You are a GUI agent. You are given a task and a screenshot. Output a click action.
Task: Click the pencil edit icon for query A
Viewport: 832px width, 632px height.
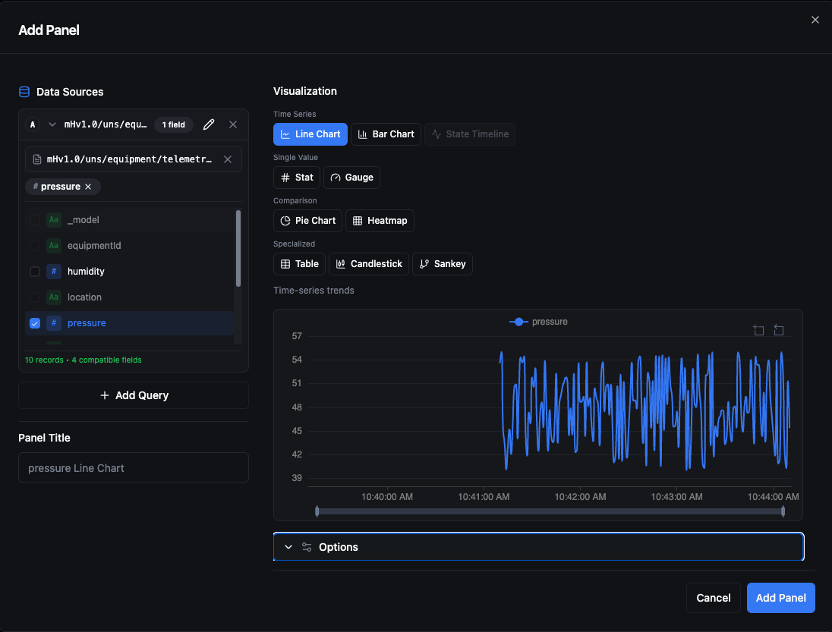[209, 124]
